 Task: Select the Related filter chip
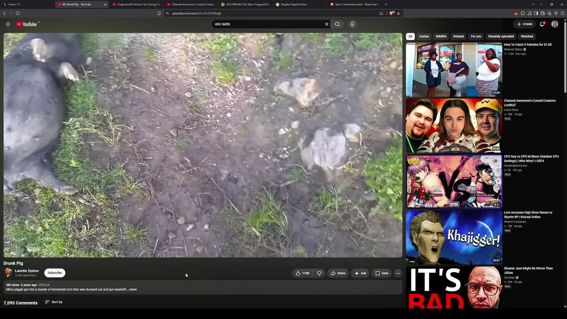458,36
